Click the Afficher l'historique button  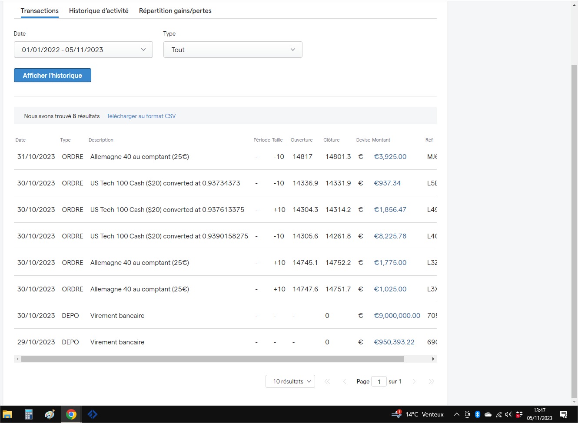53,75
